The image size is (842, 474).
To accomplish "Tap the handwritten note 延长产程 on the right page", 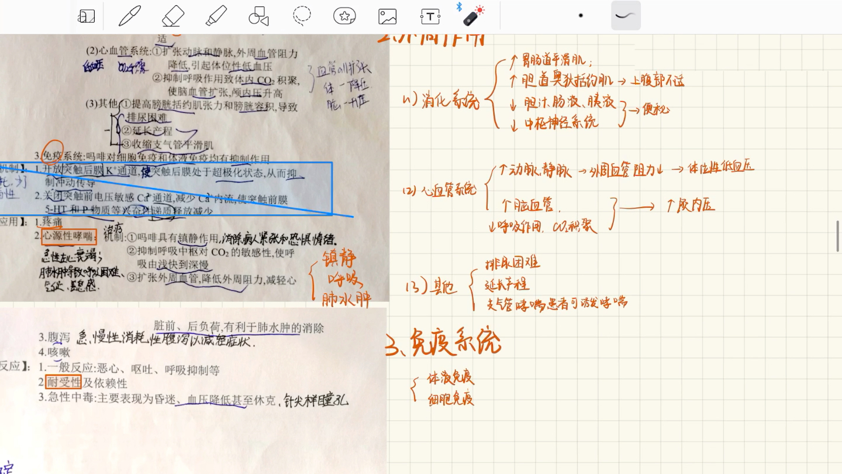I will (x=507, y=284).
